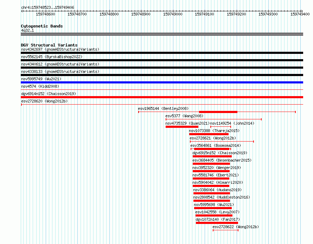Click ruler position 159749300

click(x=268, y=14)
